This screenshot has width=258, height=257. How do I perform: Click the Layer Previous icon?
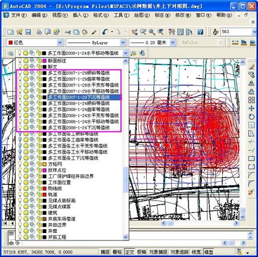[142, 53]
